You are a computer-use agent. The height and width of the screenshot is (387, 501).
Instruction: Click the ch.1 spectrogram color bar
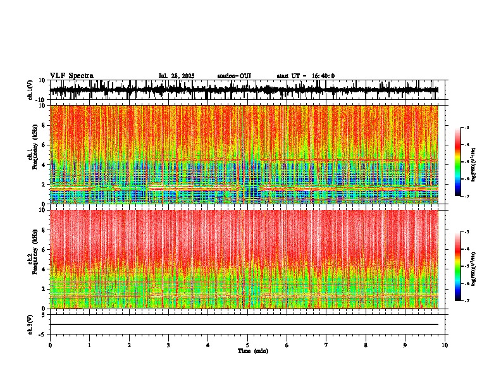[458, 162]
